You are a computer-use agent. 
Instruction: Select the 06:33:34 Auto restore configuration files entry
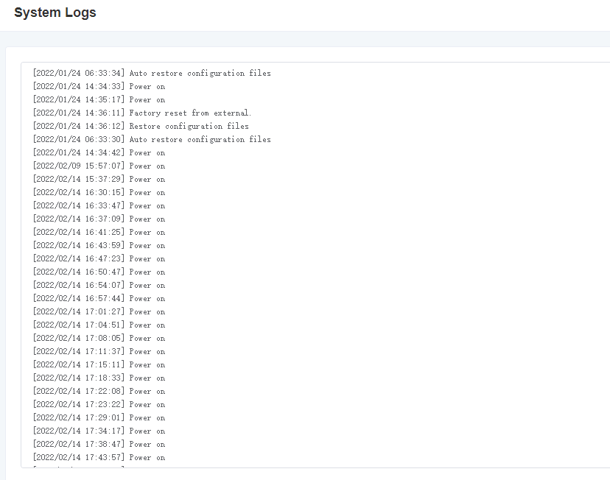pyautogui.click(x=152, y=73)
